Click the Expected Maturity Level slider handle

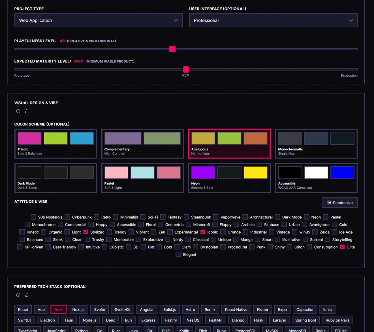pos(186,69)
